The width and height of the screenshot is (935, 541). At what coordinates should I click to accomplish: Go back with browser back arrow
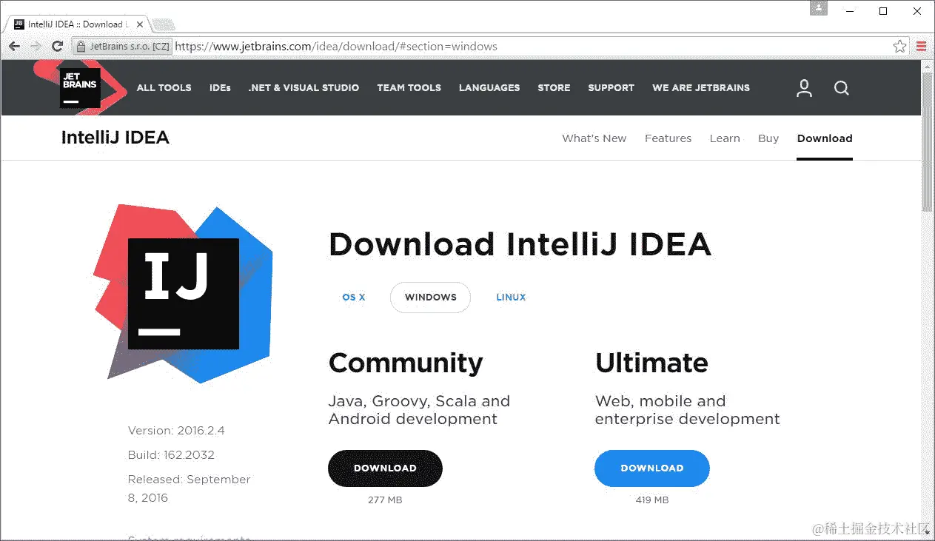(14, 46)
